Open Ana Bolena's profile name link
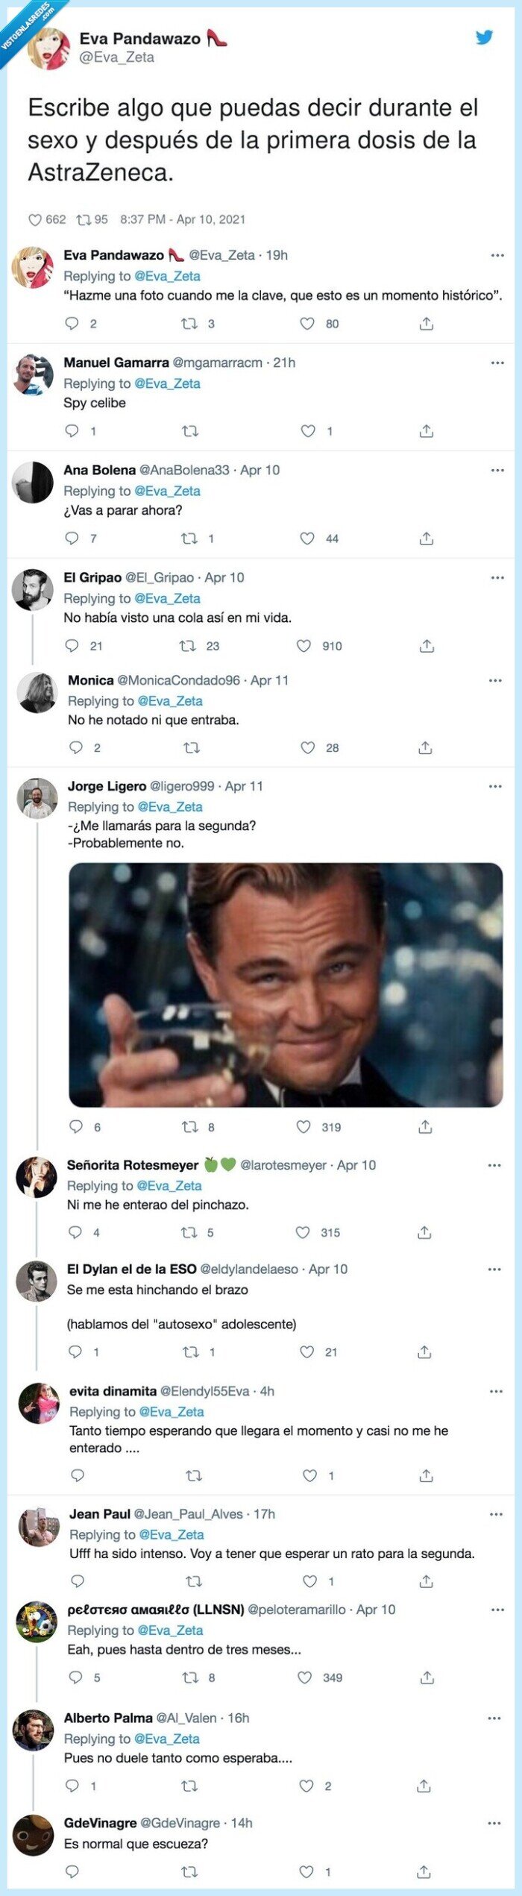 (x=99, y=470)
